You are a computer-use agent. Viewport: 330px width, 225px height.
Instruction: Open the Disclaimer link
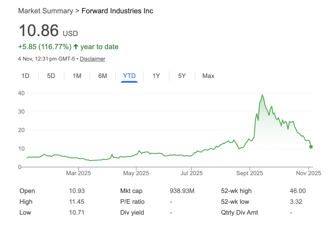[x=92, y=59]
